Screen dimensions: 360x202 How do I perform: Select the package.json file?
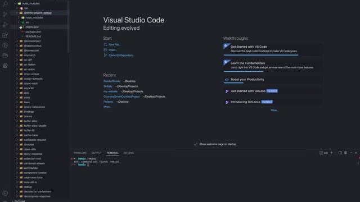click(x=33, y=31)
